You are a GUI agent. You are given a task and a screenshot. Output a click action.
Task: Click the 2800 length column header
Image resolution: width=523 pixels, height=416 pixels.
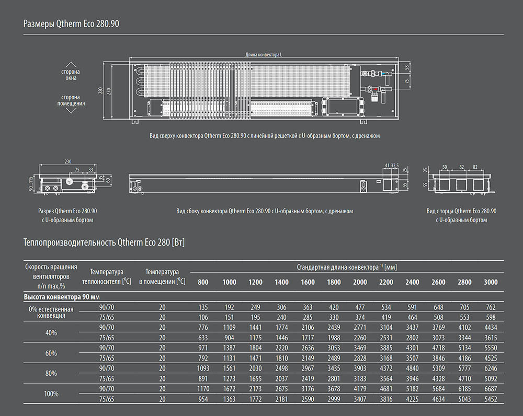(464, 282)
